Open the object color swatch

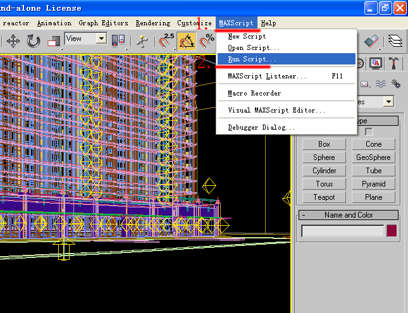coord(392,231)
